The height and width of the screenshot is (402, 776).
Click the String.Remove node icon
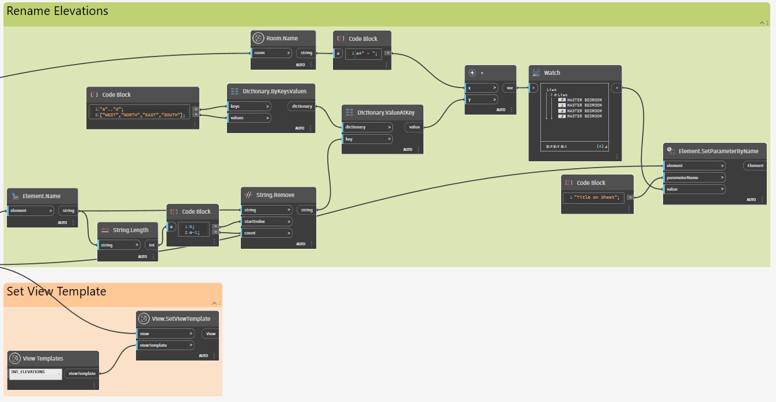coord(248,195)
